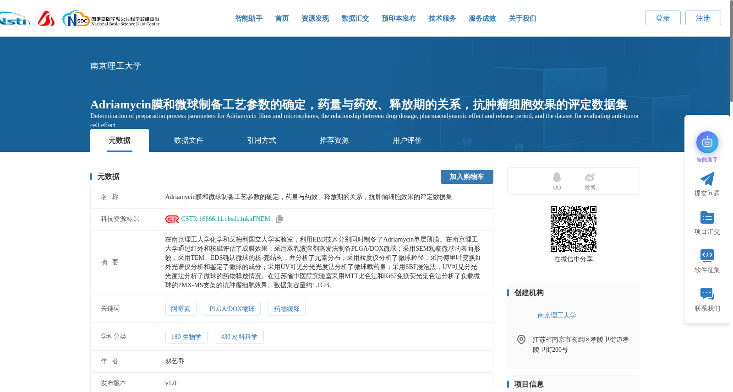The width and height of the screenshot is (733, 392).
Task: Open 数据汇交 menu item
Action: (x=355, y=18)
